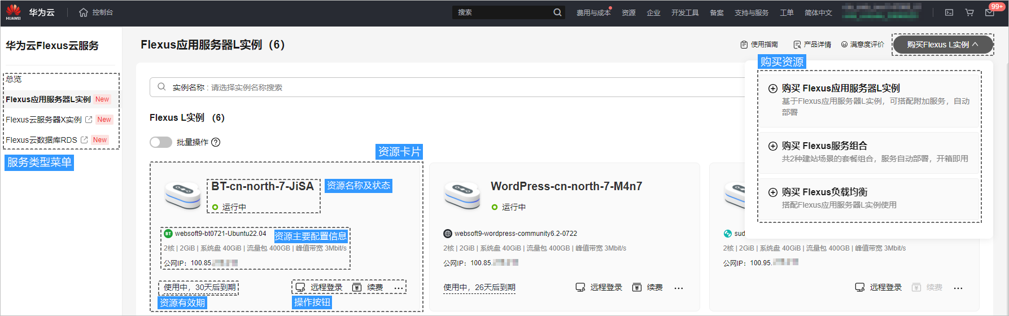Open the 开发工具 menu
Image resolution: width=1009 pixels, height=316 pixels.
tap(685, 12)
